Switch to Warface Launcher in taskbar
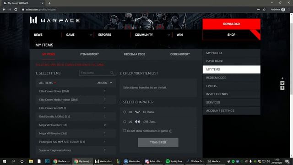 coord(103,161)
